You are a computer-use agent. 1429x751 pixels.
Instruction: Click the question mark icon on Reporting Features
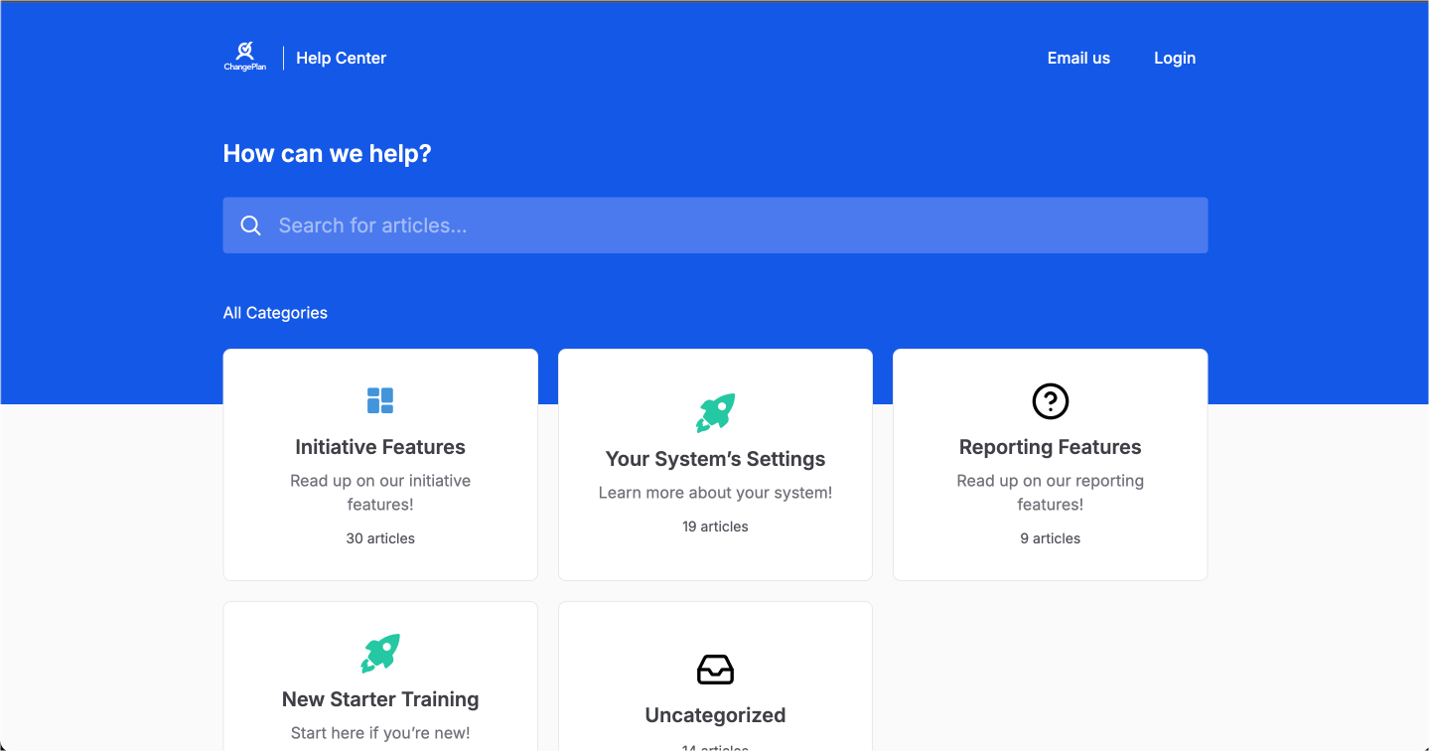coord(1050,401)
